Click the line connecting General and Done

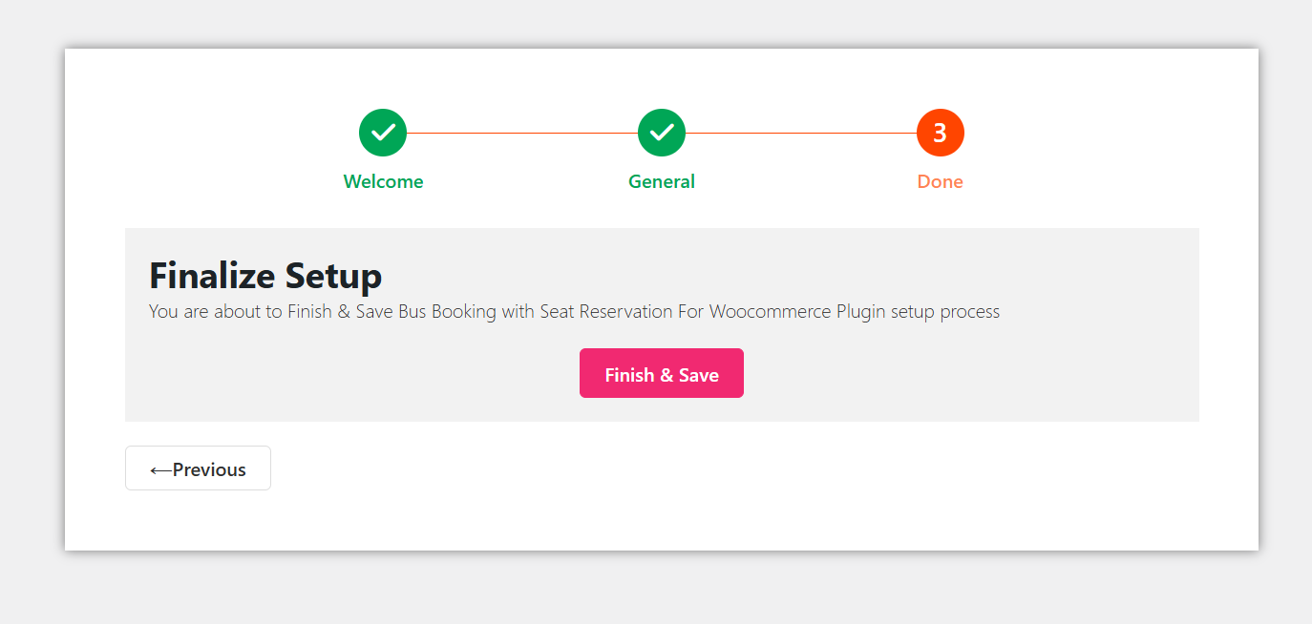point(801,133)
